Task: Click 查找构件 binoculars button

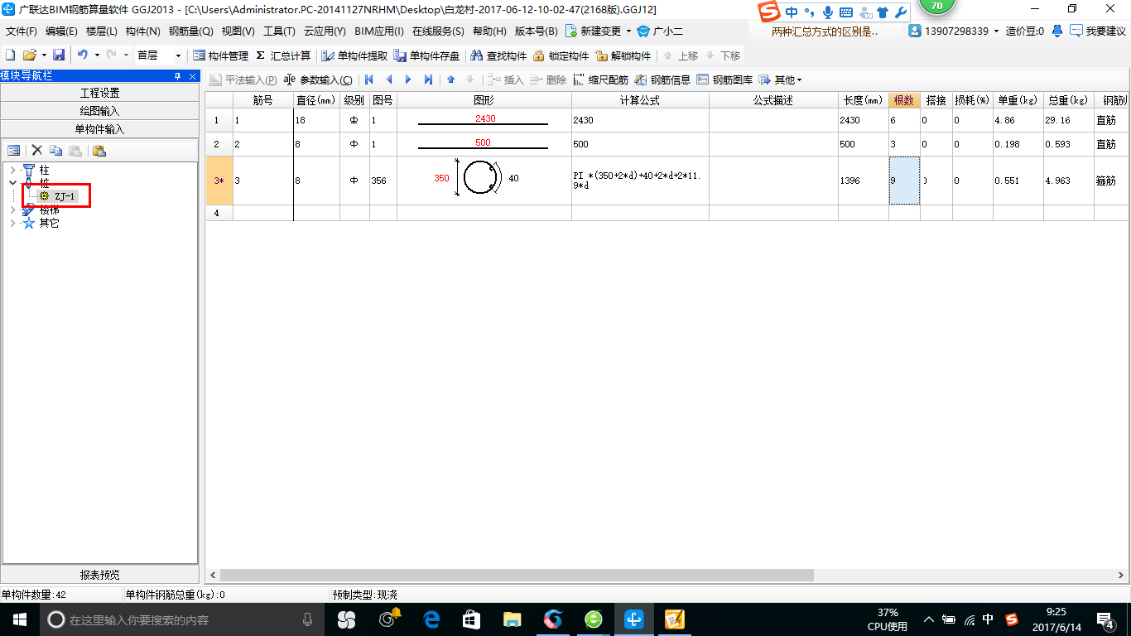Action: click(x=498, y=55)
